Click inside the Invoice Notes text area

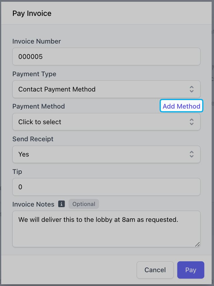click(x=106, y=229)
